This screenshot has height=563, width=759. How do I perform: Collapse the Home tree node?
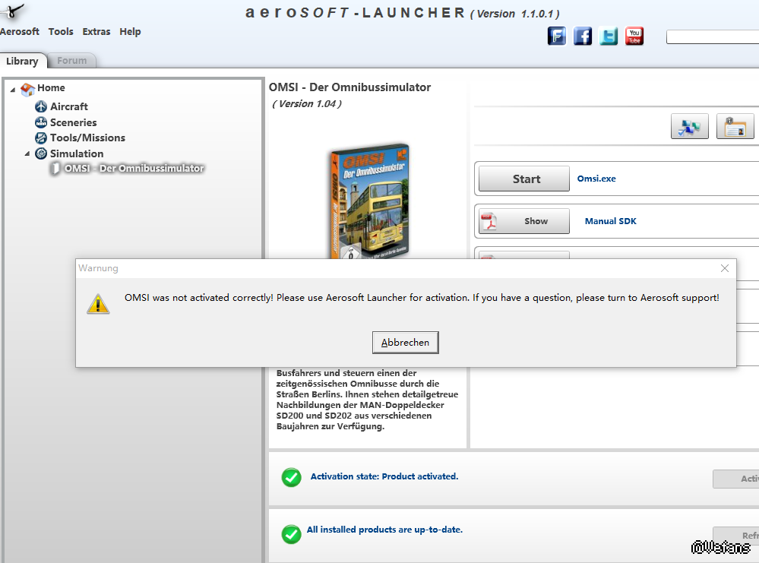click(x=13, y=90)
